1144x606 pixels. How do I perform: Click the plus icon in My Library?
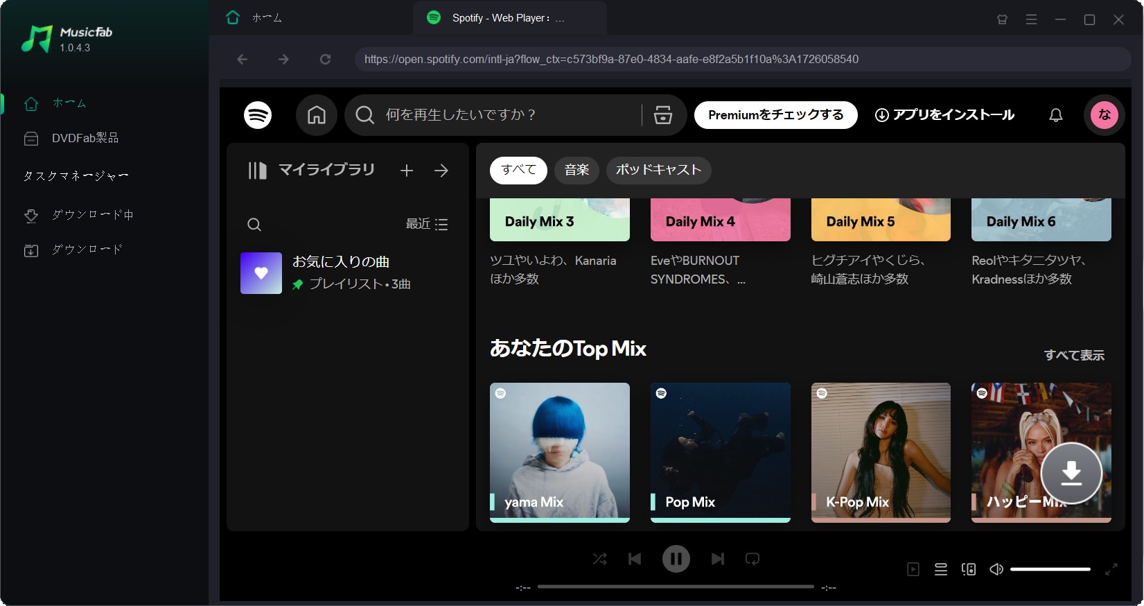(x=407, y=171)
